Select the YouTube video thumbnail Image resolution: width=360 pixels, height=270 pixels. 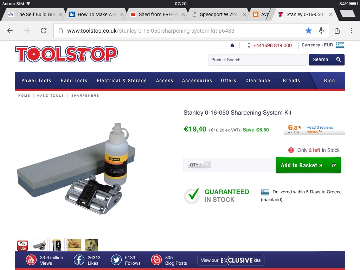[x=22, y=245]
